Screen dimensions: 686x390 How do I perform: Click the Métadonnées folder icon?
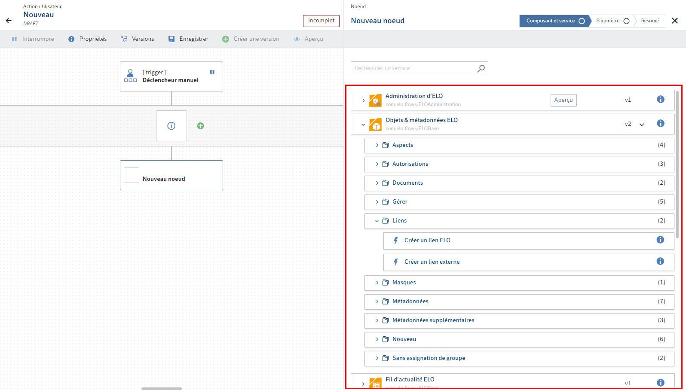386,302
